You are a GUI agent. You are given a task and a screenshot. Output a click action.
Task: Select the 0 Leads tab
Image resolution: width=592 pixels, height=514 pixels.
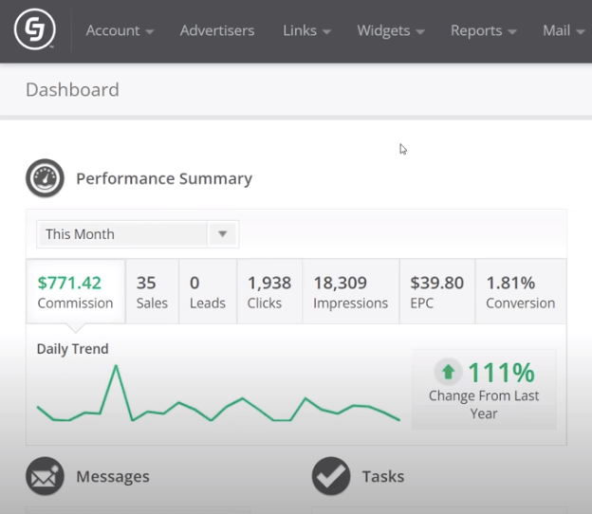(x=208, y=291)
